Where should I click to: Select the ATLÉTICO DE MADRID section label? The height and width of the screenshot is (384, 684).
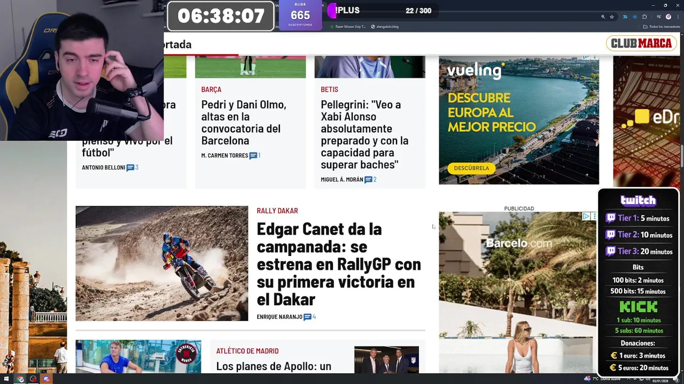247,351
